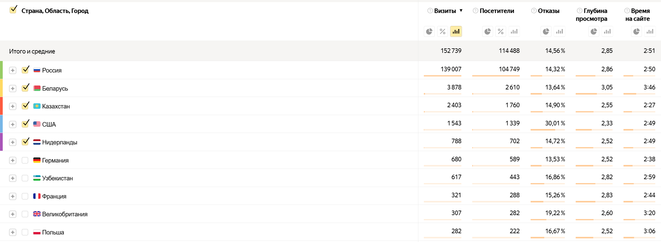This screenshot has height=242, width=661.
Task: Check the Узбекистан row checkbox
Action: [25, 178]
